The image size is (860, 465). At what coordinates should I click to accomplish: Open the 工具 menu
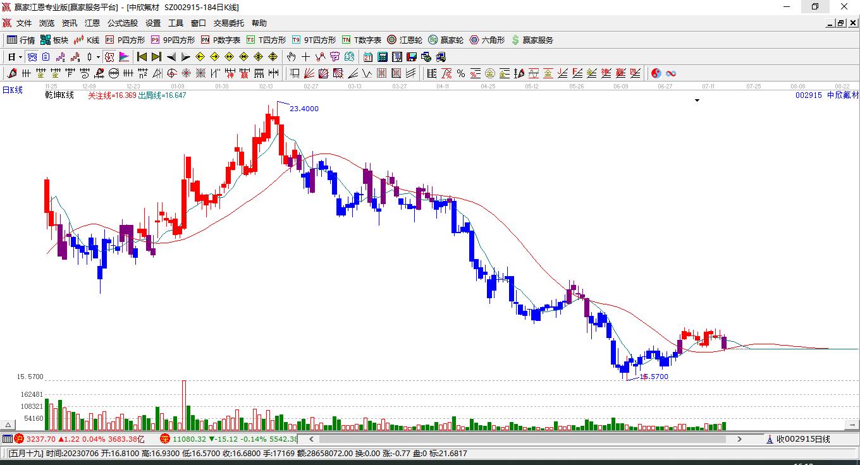pyautogui.click(x=176, y=23)
